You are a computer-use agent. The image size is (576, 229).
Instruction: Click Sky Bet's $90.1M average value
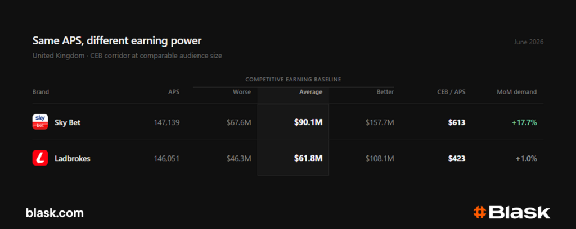tap(308, 122)
